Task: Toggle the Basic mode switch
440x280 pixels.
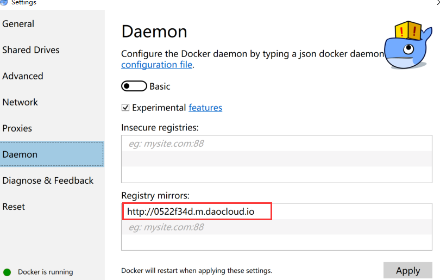Action: 134,86
